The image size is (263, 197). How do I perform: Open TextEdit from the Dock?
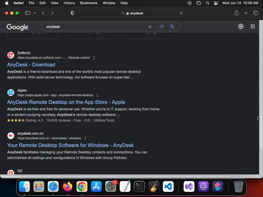coord(125,186)
